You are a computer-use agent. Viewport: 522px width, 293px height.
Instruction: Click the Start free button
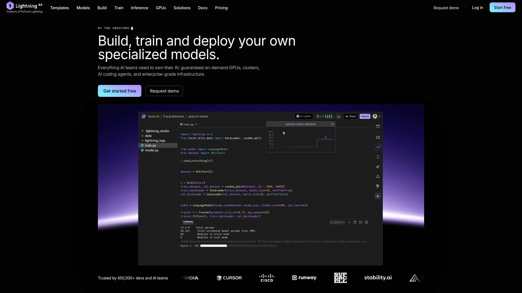click(502, 8)
